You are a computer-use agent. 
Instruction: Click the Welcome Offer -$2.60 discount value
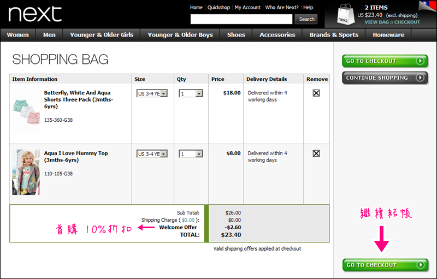(233, 228)
